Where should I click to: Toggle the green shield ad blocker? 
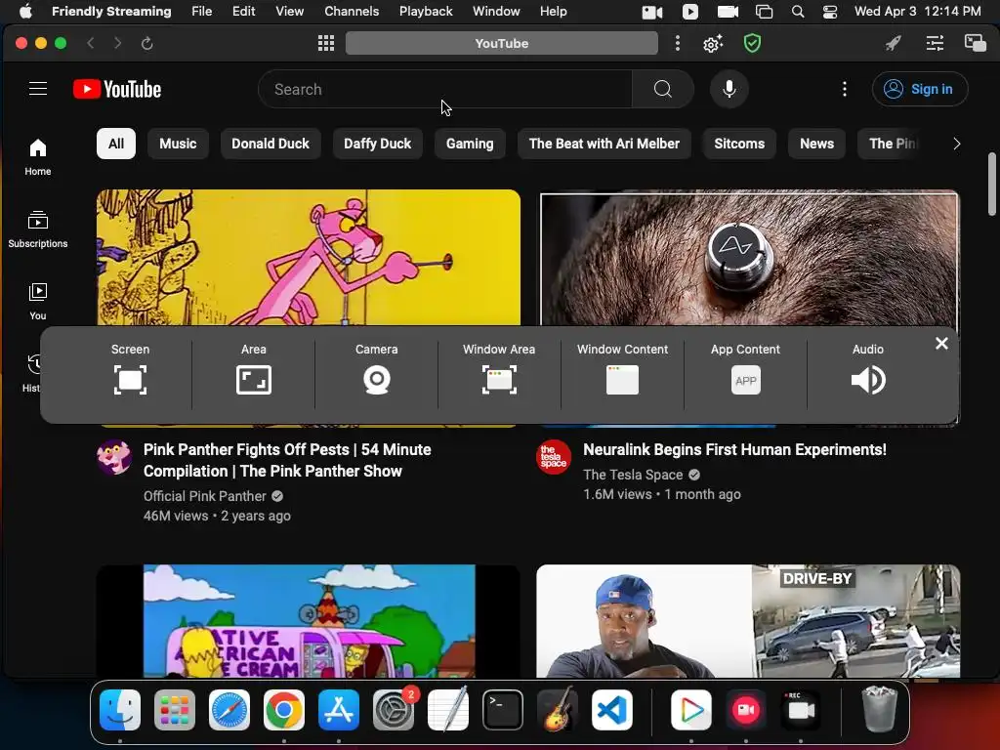pyautogui.click(x=753, y=43)
